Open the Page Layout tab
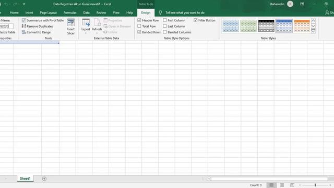The width and height of the screenshot is (334, 188). point(49,13)
